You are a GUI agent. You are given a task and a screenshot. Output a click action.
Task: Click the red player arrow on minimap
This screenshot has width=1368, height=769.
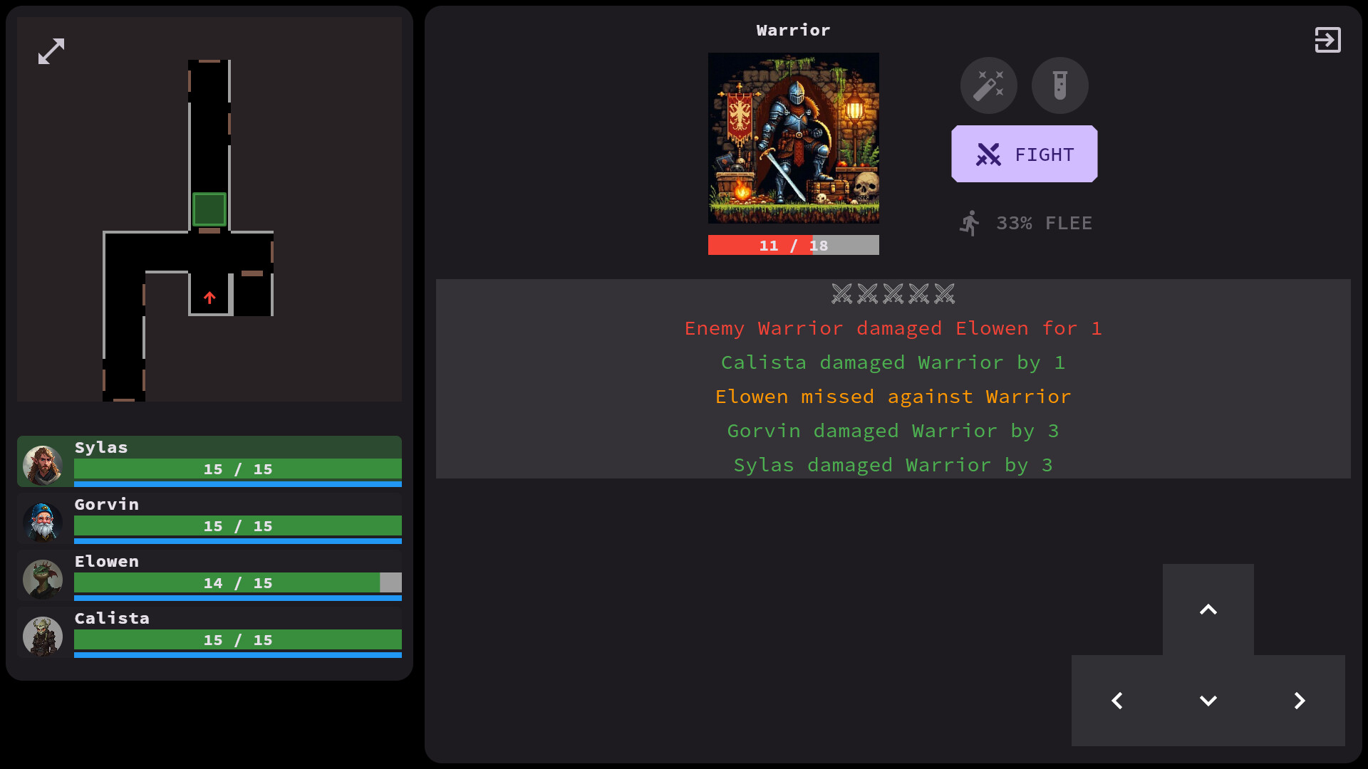[209, 298]
